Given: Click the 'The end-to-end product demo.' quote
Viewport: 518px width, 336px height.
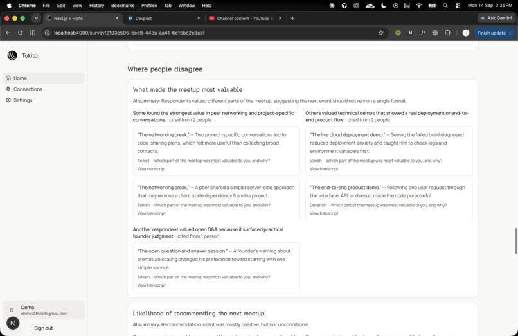Looking at the screenshot, I should coord(345,187).
